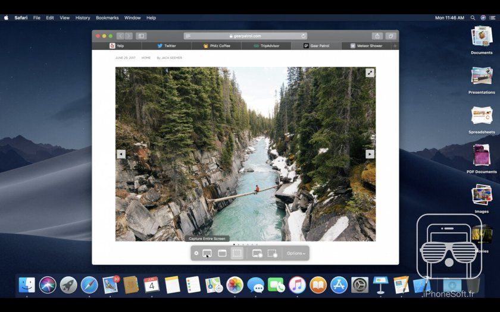Click the JACK SEEMER author link

coord(171,58)
